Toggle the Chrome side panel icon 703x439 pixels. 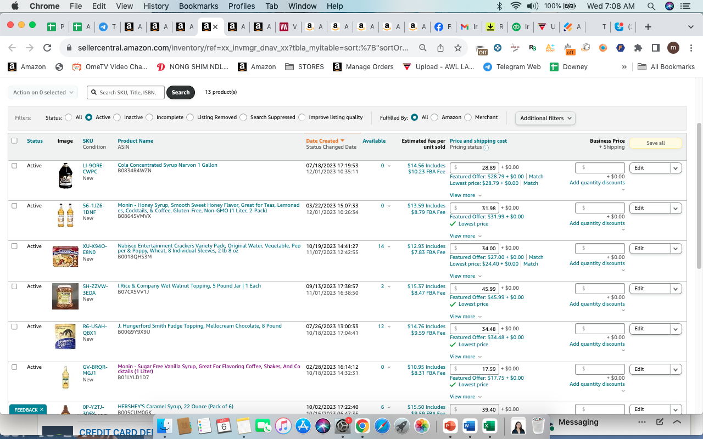tap(656, 48)
